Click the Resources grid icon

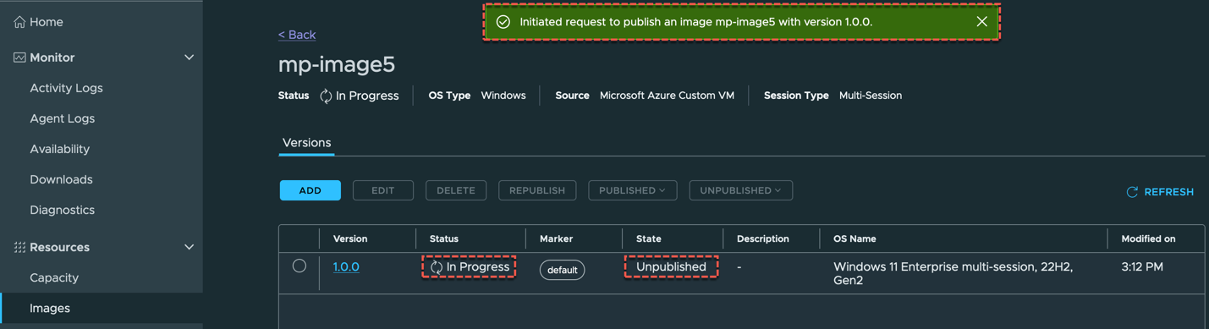coord(19,247)
